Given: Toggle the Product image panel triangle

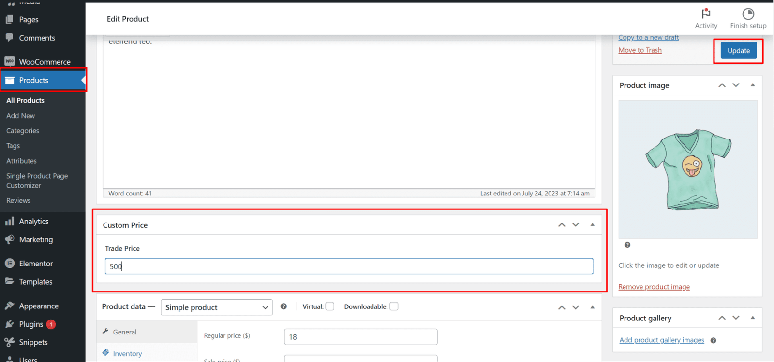Looking at the screenshot, I should (x=752, y=85).
